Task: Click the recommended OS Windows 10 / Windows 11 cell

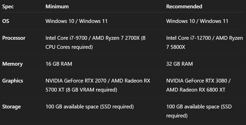Action: 197,21
